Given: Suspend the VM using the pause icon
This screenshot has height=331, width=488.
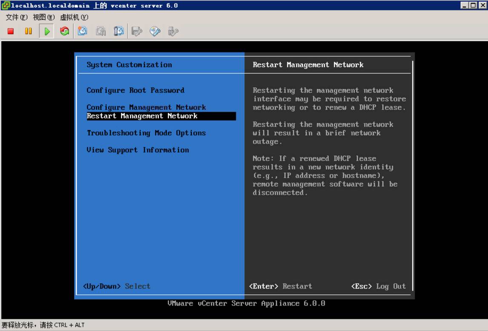Looking at the screenshot, I should (x=29, y=31).
